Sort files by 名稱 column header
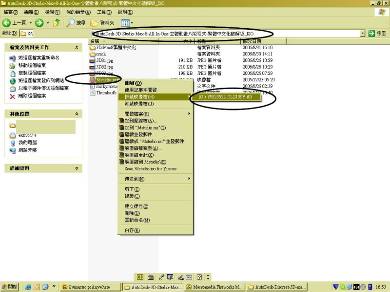390x292 pixels. (123, 41)
